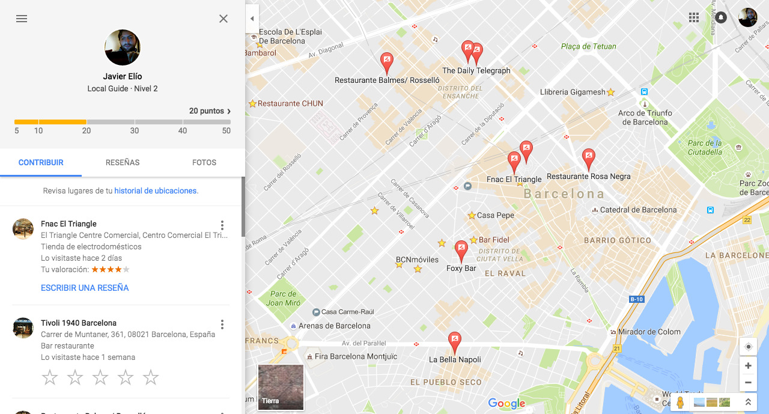Rate Tivoli 1940 with one star
This screenshot has width=769, height=414.
click(50, 378)
